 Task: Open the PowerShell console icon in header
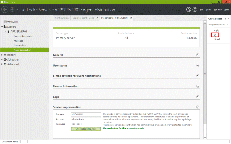tap(188, 10)
